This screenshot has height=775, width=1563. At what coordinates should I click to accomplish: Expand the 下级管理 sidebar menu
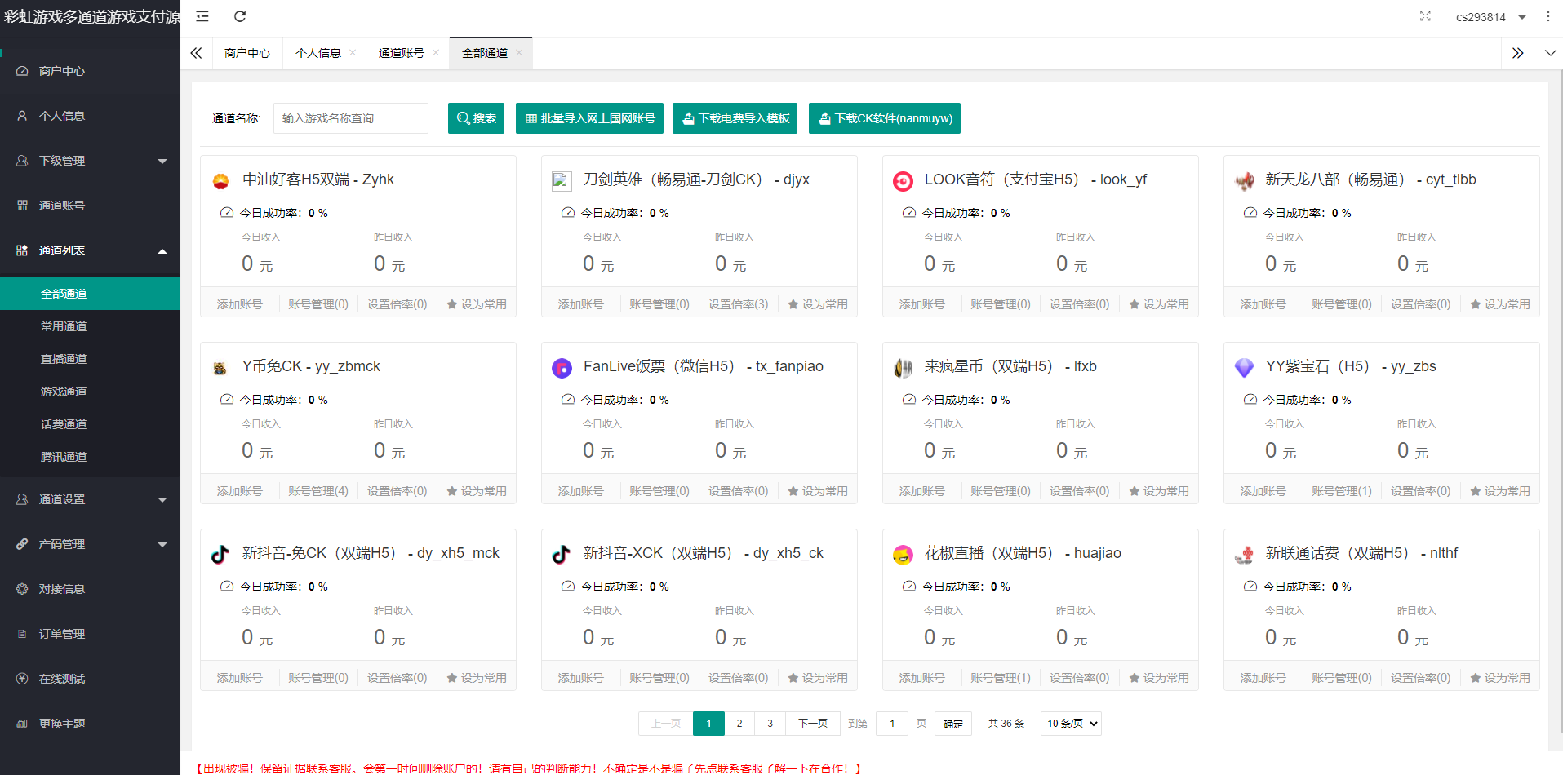coord(90,161)
